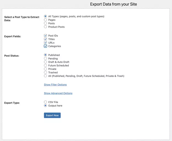This screenshot has height=141, width=172.
Task: Pick the Future Scheduled status option
Action: [x=45, y=65]
